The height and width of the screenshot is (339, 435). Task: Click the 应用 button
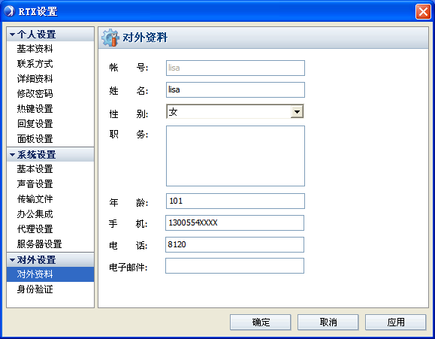click(x=396, y=322)
